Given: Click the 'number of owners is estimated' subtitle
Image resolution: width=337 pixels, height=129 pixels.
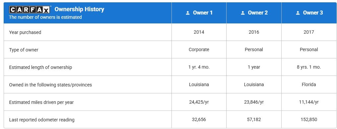Looking at the screenshot, I should (45, 17).
